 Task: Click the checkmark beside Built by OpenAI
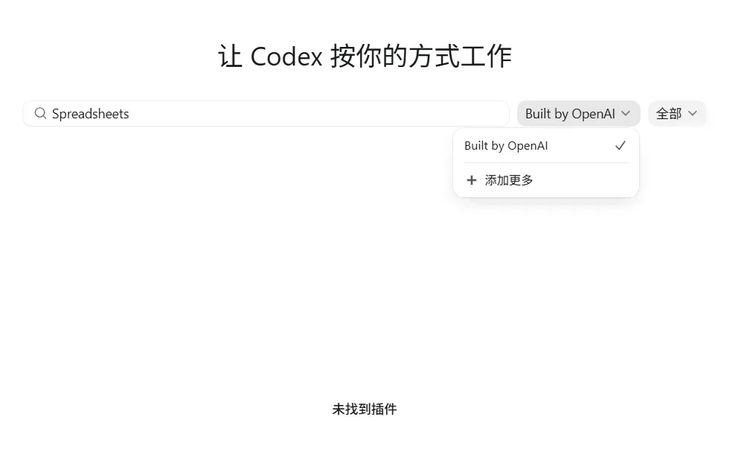click(621, 145)
